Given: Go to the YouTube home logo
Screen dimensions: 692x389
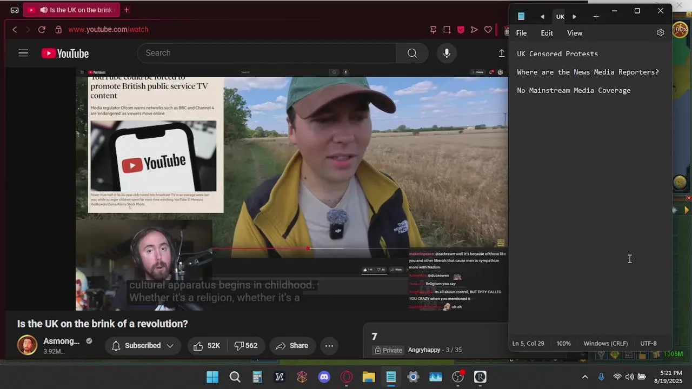Looking at the screenshot, I should (65, 53).
